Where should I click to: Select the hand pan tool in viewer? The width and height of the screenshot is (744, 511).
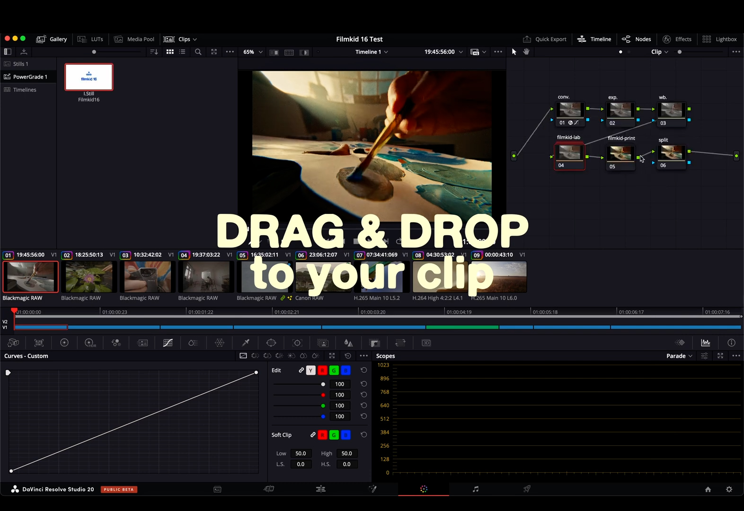526,52
